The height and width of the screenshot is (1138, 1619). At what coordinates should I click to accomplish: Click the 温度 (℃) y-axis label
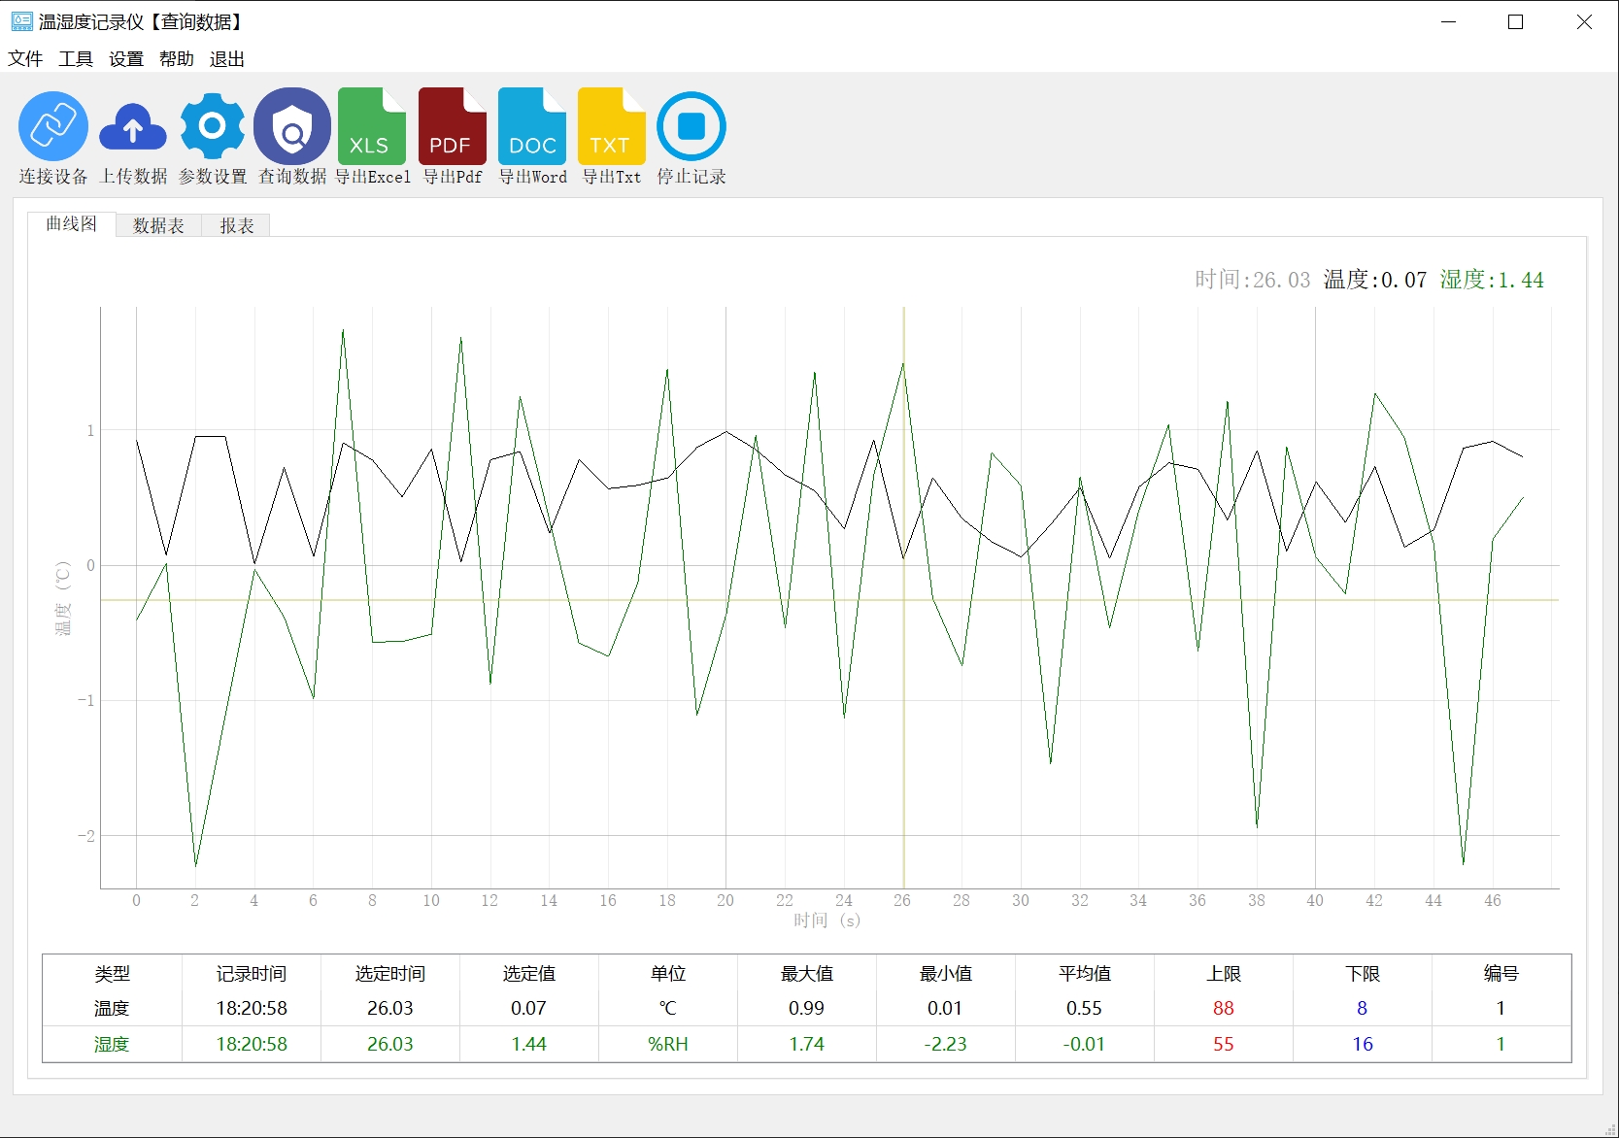(63, 598)
